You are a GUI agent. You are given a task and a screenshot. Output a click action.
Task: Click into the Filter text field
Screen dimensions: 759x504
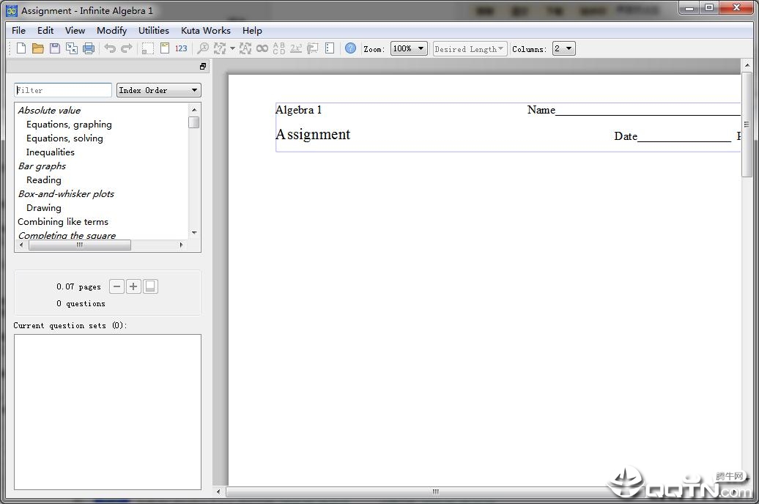pos(63,90)
